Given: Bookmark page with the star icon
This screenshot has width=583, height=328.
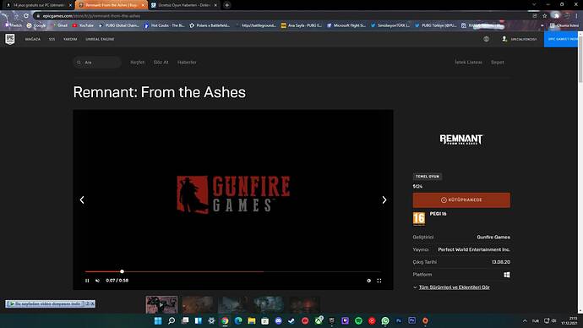Looking at the screenshot, I should [x=545, y=15].
